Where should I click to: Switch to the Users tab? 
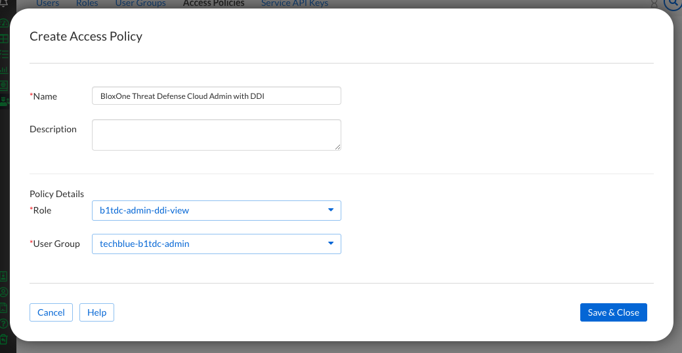coord(47,4)
